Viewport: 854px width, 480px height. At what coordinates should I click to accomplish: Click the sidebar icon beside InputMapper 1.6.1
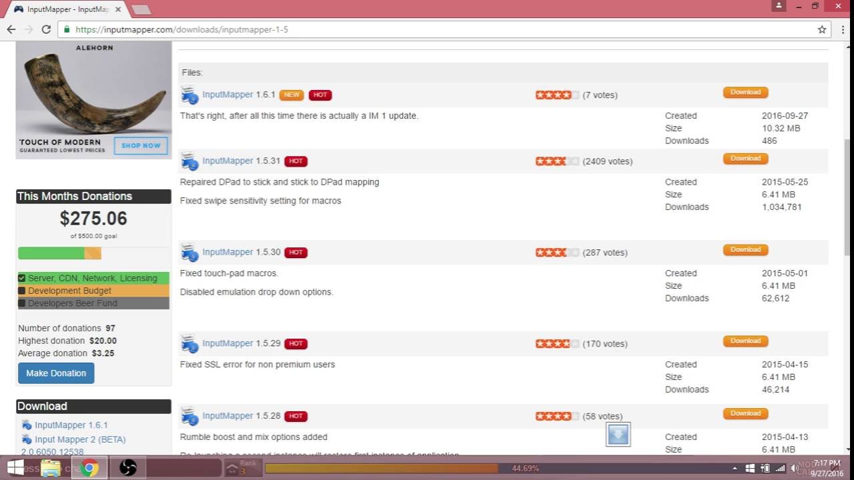point(27,425)
